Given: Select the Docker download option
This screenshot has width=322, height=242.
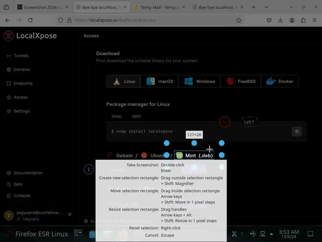Looking at the screenshot, I should (x=280, y=82).
